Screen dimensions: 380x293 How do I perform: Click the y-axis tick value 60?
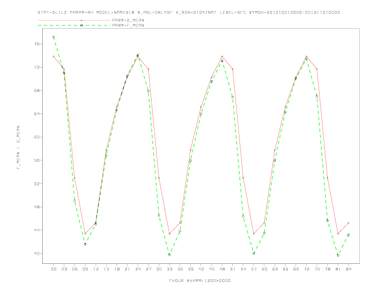[36, 137]
